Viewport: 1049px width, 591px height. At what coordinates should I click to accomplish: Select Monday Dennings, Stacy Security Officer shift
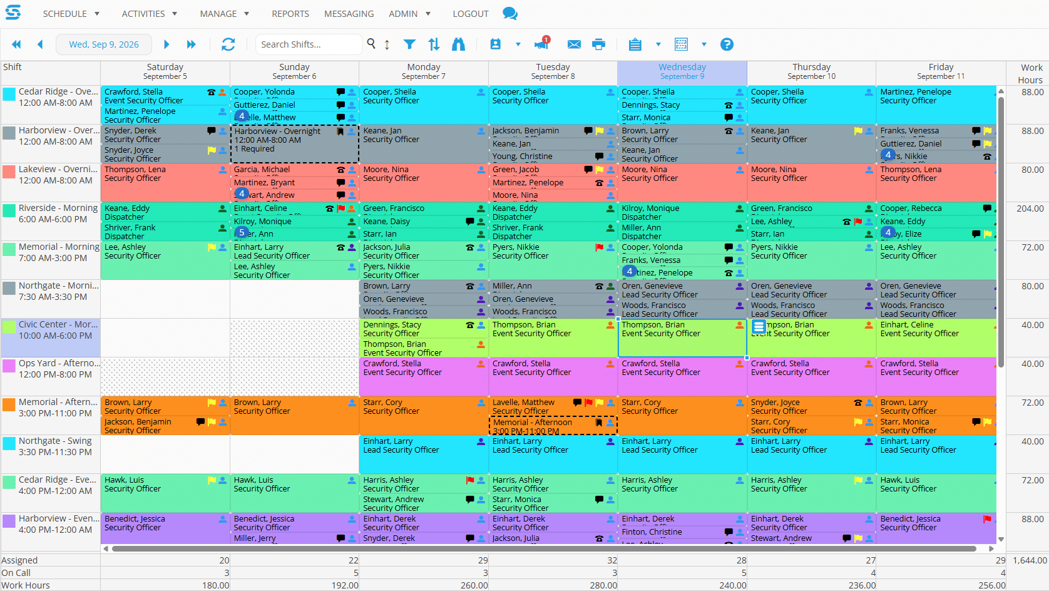[424, 329]
